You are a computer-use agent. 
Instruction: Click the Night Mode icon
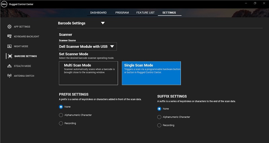coord(9,46)
